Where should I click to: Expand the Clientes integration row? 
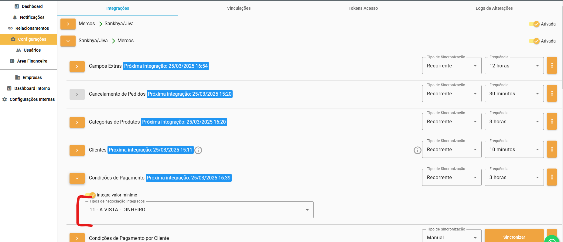[x=77, y=150]
